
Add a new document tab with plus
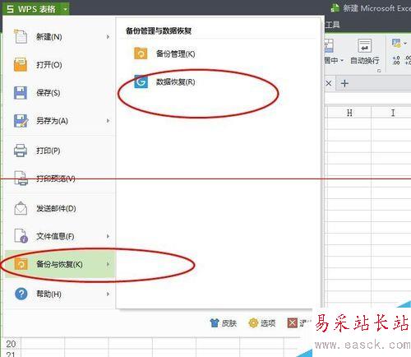click(344, 83)
